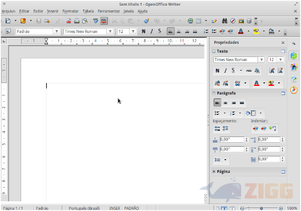This screenshot has height=211, width=301.
Task: Toggle AutoSpellcheck ABC button
Action: 103,21
